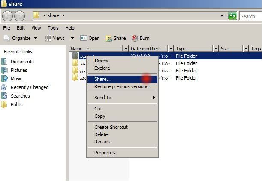Open Pictures in Favorite Links
This screenshot has width=262, height=181.
pyautogui.click(x=15, y=70)
